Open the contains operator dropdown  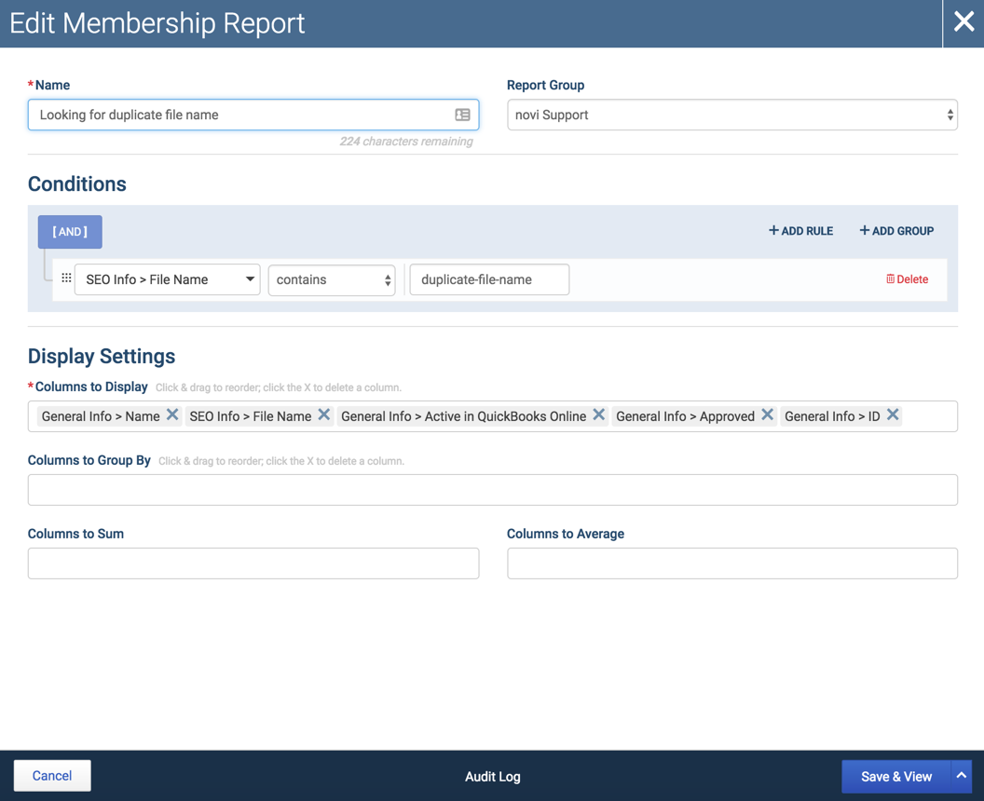coord(332,279)
